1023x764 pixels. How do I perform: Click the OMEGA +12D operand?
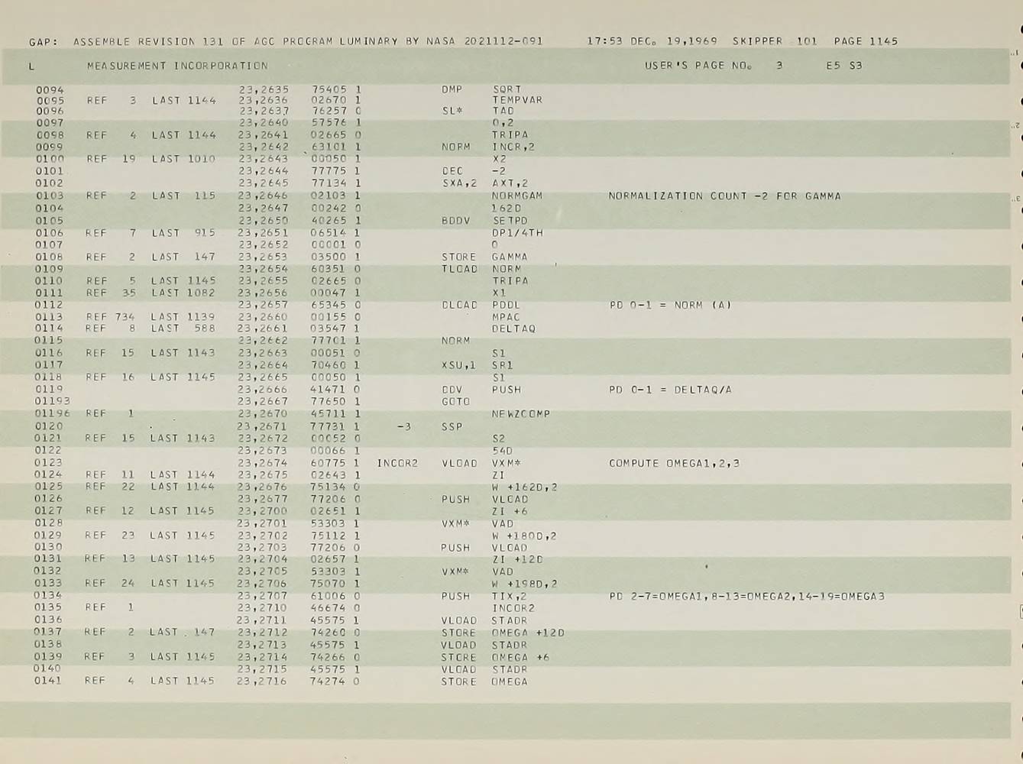pyautogui.click(x=528, y=633)
